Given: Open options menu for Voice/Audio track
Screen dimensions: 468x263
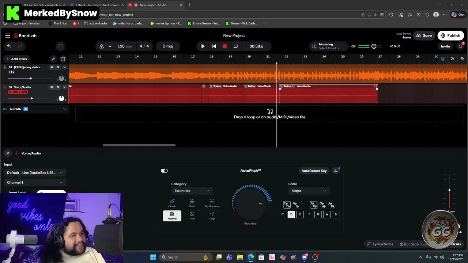Looking at the screenshot, I should pyautogui.click(x=46, y=87).
